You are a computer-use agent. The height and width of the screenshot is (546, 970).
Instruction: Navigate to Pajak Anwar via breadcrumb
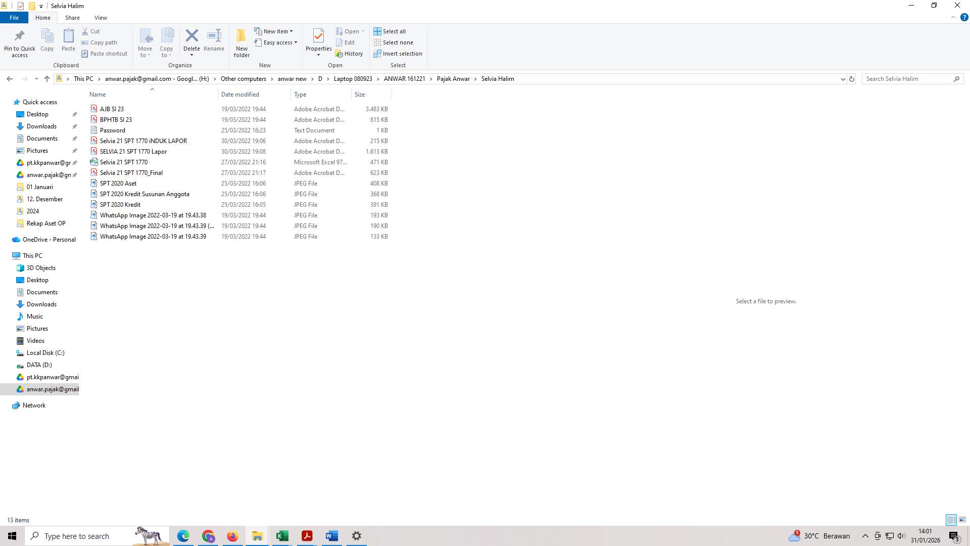tap(453, 79)
